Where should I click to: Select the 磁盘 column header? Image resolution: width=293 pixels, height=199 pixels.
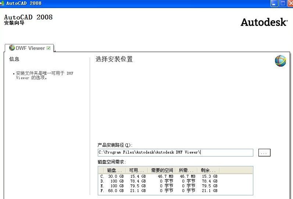(x=115, y=170)
